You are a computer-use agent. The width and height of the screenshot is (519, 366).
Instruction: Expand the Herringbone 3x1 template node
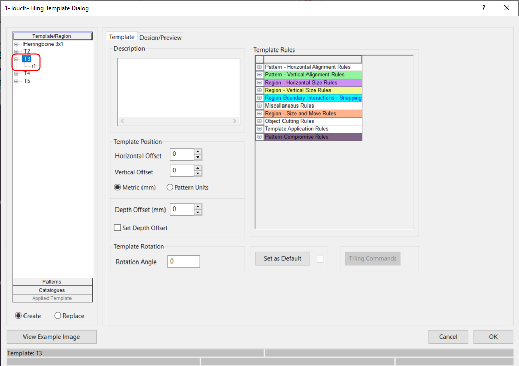(16, 44)
